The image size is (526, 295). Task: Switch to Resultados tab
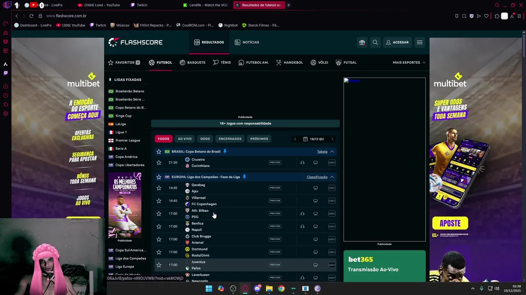(209, 42)
